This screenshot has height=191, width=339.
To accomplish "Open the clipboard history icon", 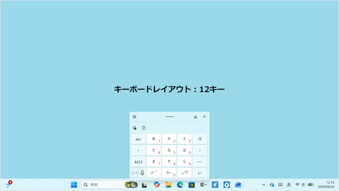I will pyautogui.click(x=144, y=128).
